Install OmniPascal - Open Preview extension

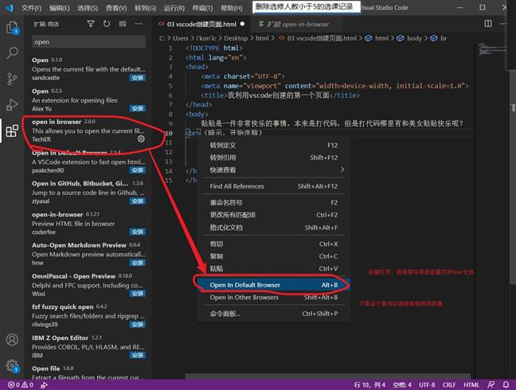138,294
